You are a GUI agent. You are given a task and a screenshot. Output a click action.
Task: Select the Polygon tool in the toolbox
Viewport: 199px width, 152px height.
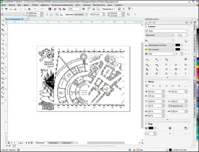tap(2, 57)
